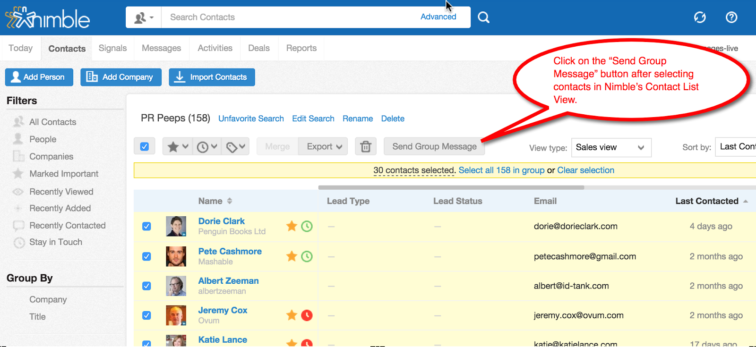Click the People filter icon
The image size is (756, 347).
point(18,139)
